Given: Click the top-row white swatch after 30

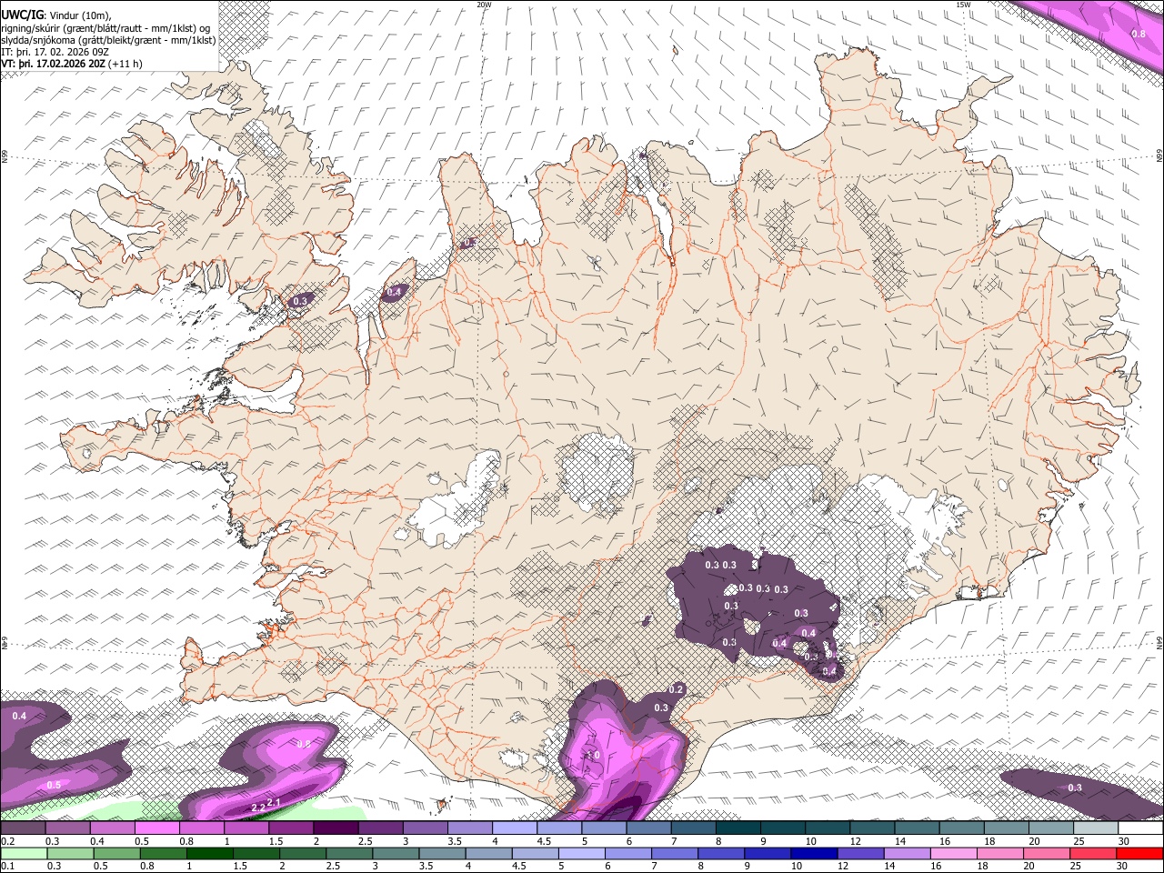Looking at the screenshot, I should 1140,828.
